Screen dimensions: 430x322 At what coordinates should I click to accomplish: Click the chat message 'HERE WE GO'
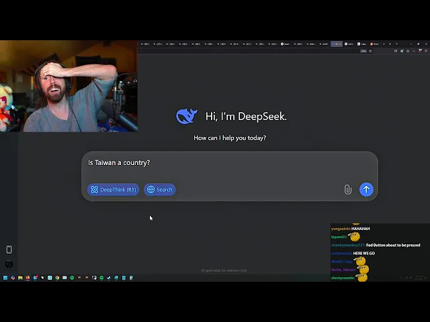tap(364, 254)
